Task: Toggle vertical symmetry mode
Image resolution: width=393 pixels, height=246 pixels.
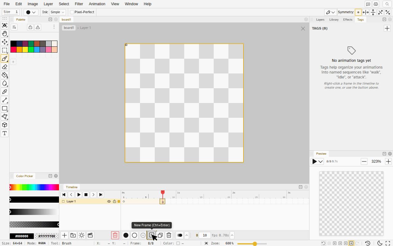Action: [373, 12]
